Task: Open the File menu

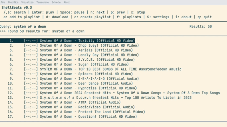Action: pyautogui.click(x=3, y=2)
